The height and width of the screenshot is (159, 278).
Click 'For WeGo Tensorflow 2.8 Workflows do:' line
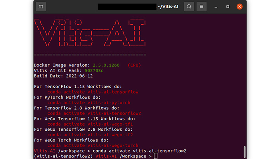83,129
